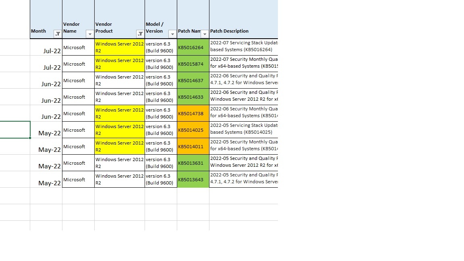The height and width of the screenshot is (261, 464).
Task: Open the Patch Name filter dropdown
Action: tap(205, 34)
